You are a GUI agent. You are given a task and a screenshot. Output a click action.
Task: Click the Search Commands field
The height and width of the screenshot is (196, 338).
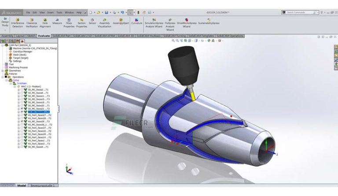pyautogui.click(x=300, y=12)
